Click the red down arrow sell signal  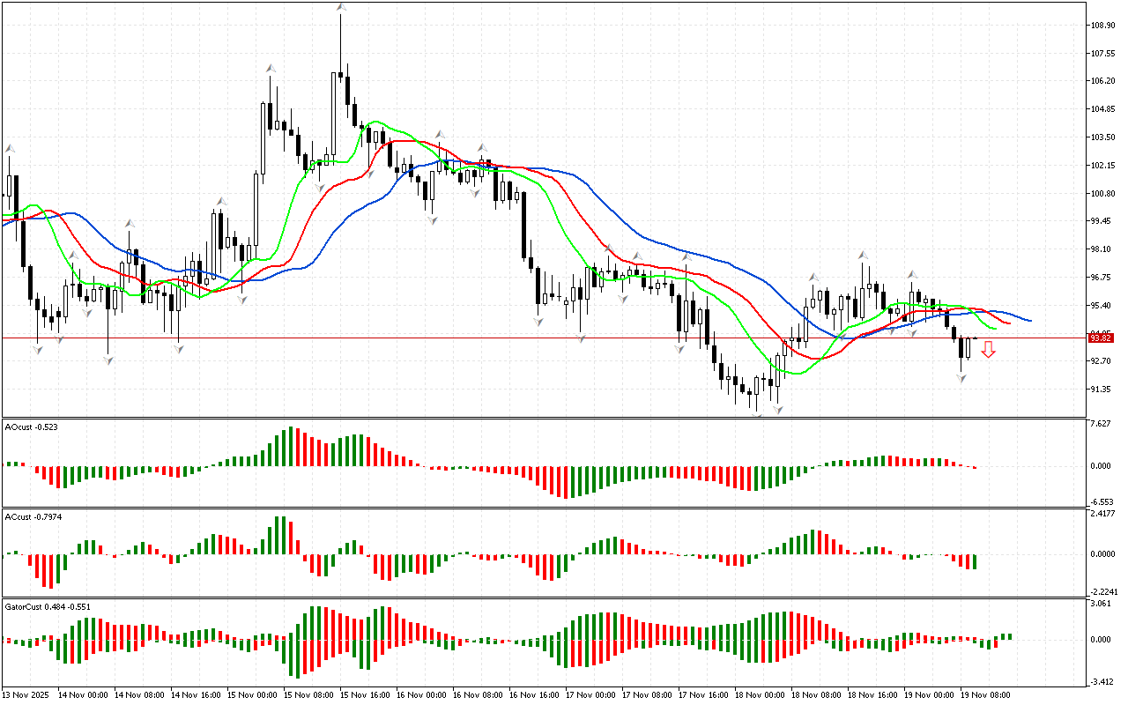pyautogui.click(x=989, y=350)
